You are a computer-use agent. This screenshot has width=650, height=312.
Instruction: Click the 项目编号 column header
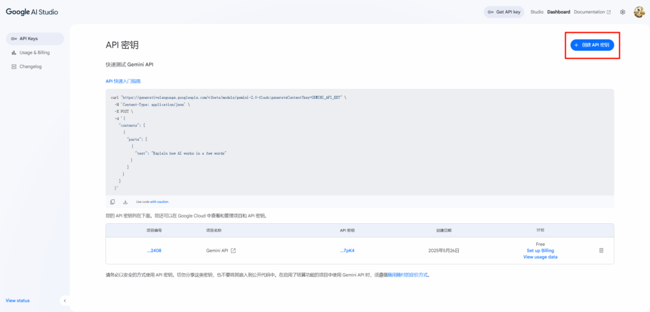(154, 230)
